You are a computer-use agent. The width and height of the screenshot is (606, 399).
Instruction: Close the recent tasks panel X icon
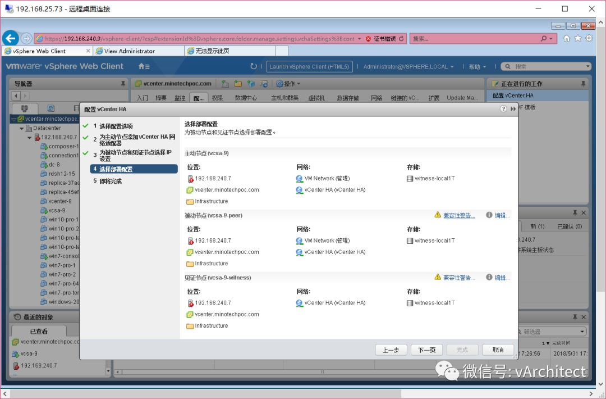(584, 317)
